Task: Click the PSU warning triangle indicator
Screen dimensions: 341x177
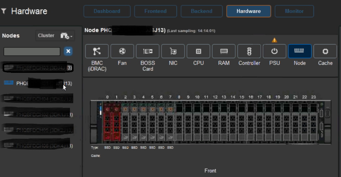Action: point(274,40)
